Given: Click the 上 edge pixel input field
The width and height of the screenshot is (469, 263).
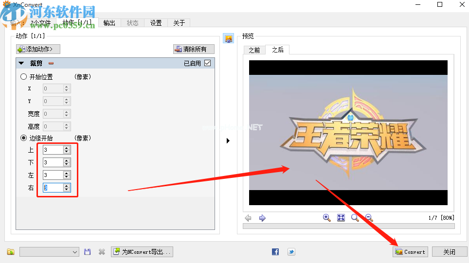Looking at the screenshot, I should 53,150.
